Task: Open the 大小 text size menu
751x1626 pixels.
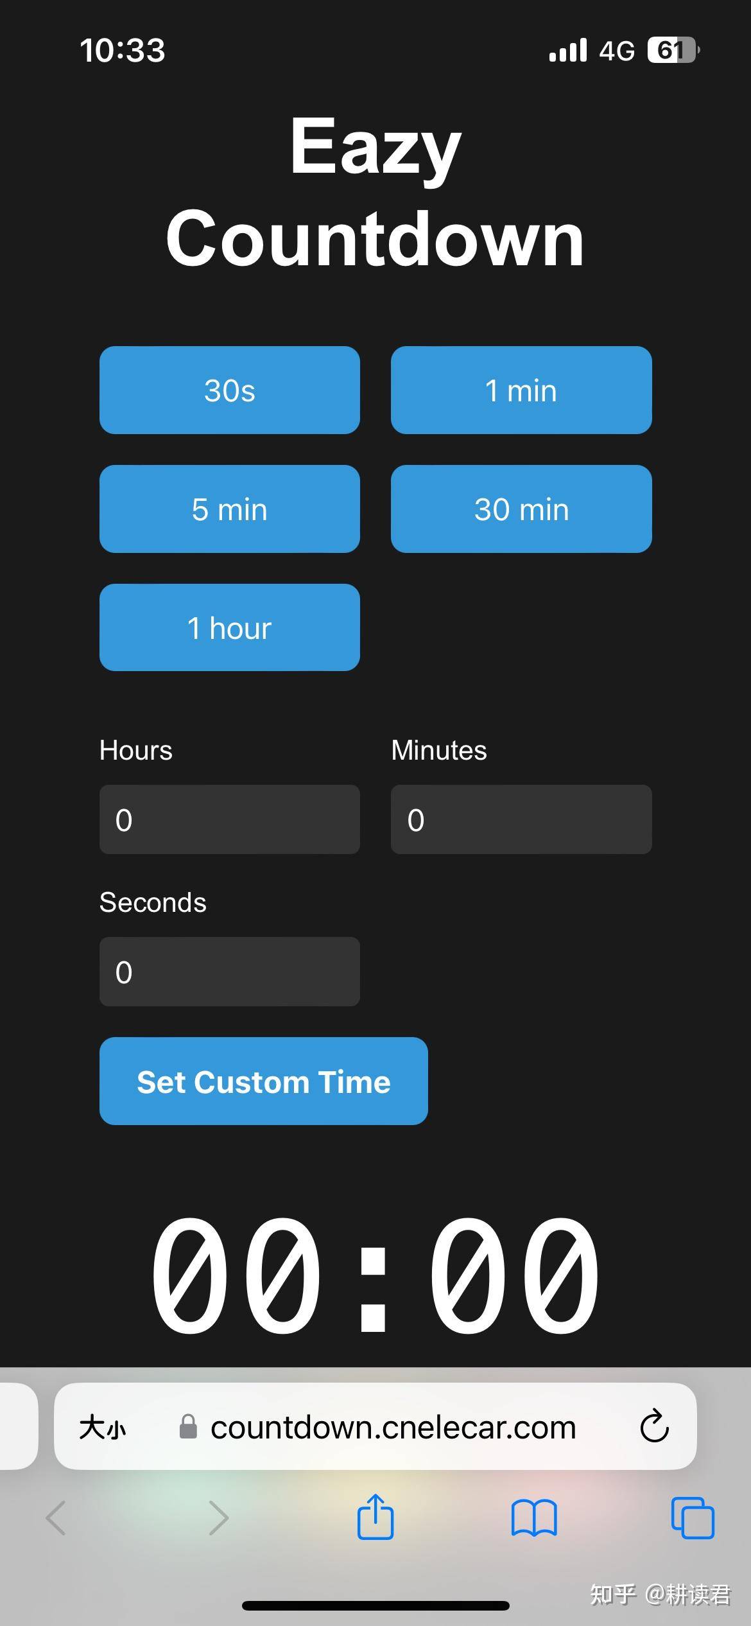Action: tap(103, 1427)
